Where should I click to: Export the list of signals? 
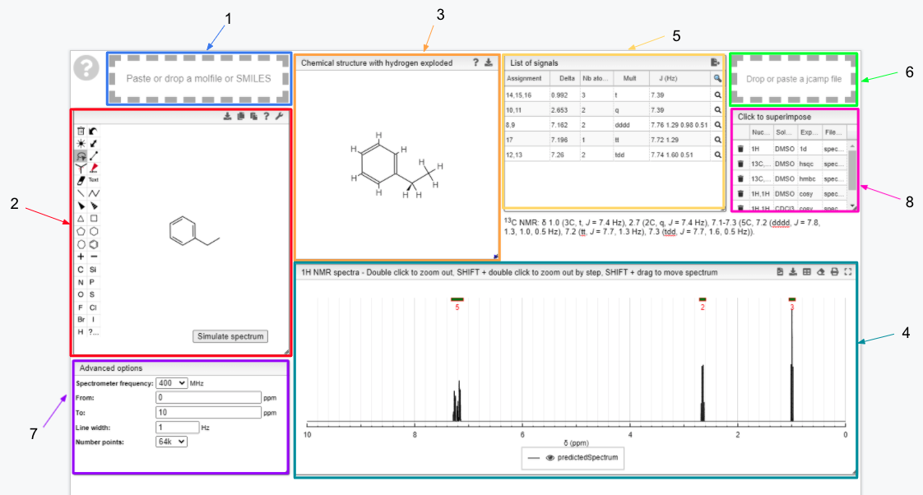[x=715, y=62]
